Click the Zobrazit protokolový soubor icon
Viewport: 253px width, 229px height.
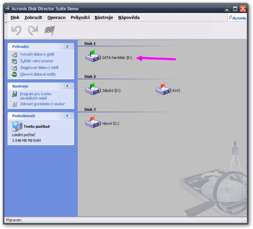(x=14, y=104)
